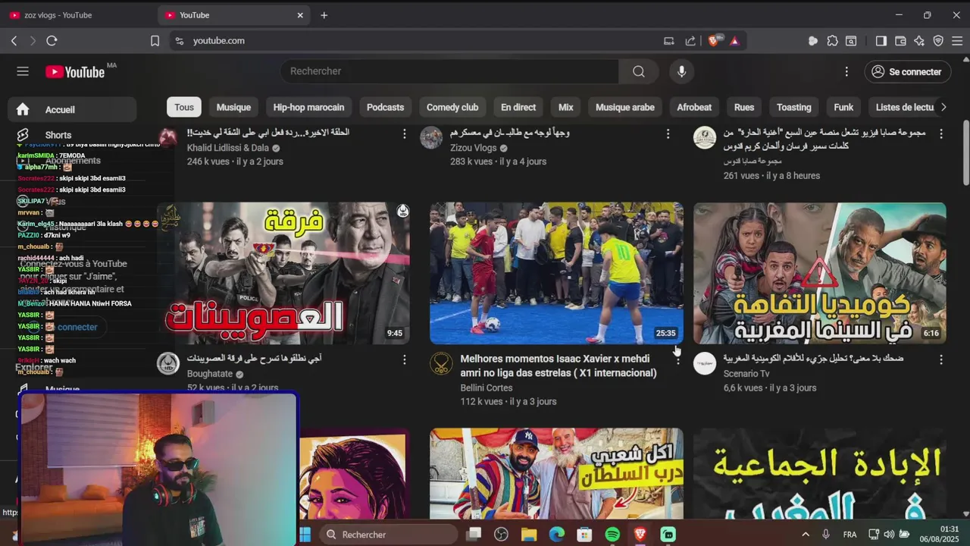Bookmark this page
This screenshot has width=970, height=546.
click(155, 41)
